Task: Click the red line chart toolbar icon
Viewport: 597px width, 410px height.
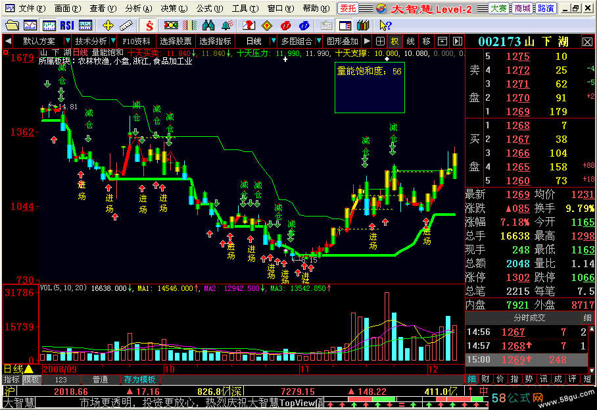Action: point(30,26)
